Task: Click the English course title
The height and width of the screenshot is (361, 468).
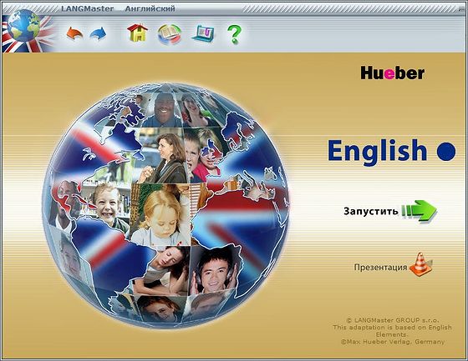Action: pos(378,152)
